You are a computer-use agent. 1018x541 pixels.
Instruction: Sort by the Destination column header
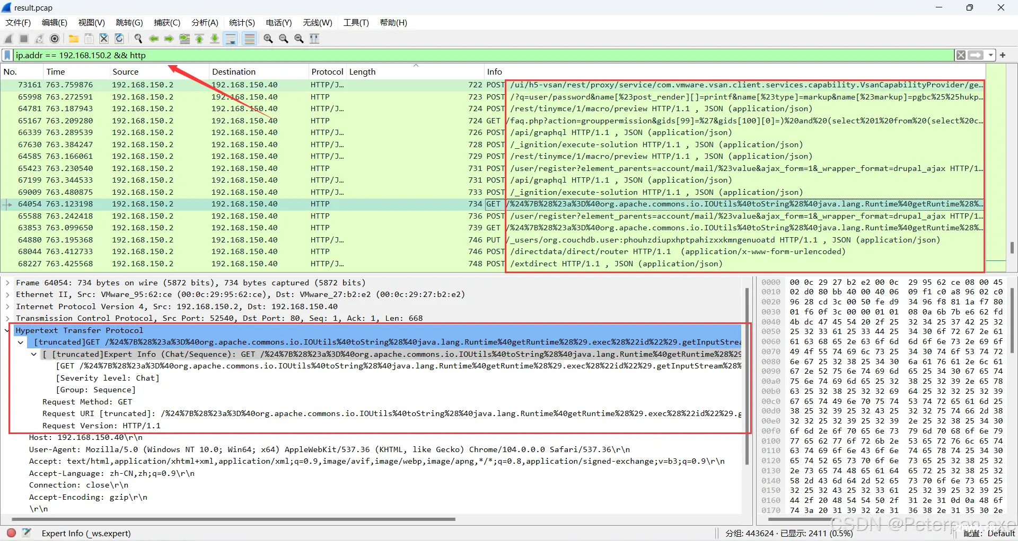tap(259, 72)
